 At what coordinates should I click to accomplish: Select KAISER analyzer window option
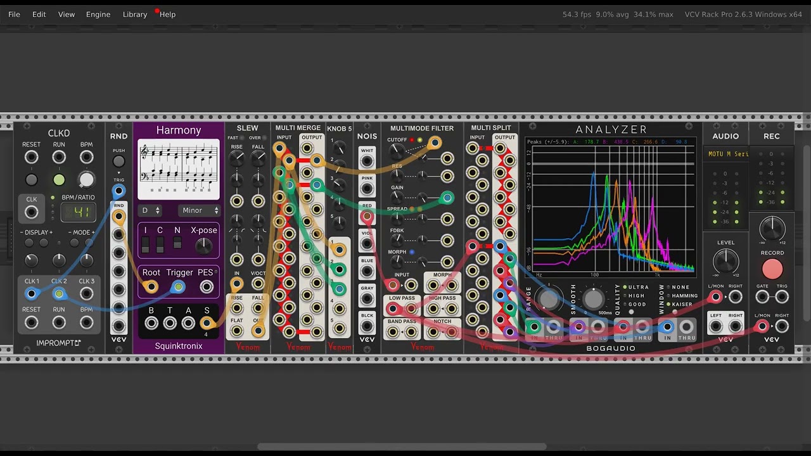point(680,305)
